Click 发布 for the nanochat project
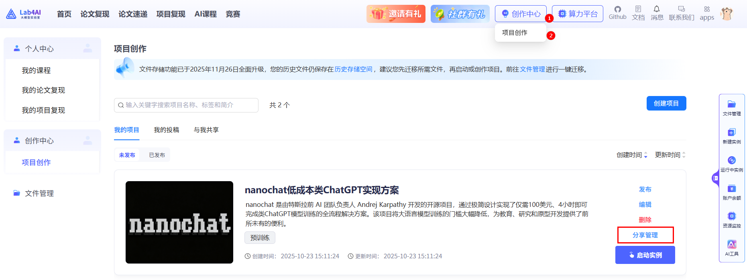The width and height of the screenshot is (747, 280). pyautogui.click(x=645, y=189)
